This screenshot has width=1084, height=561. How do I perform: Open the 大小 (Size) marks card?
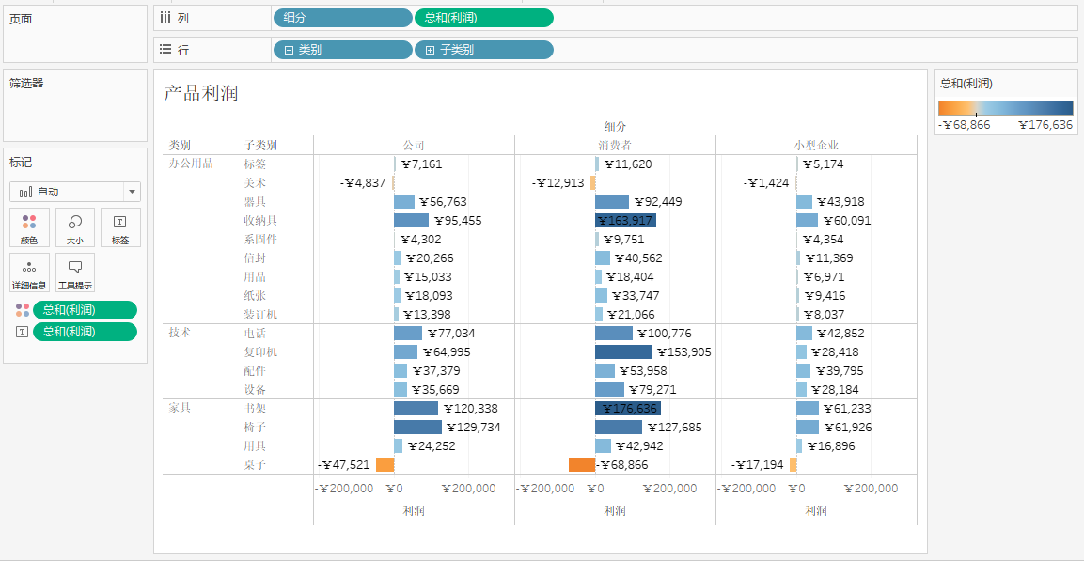74,227
